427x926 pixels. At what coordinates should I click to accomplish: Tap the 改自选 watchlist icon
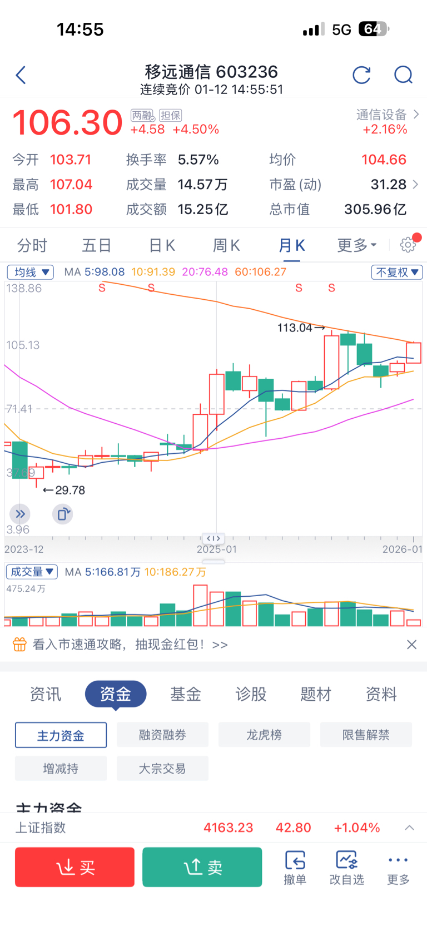coord(346,867)
